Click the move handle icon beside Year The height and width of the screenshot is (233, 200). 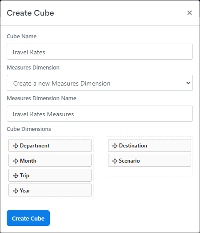pos(16,191)
